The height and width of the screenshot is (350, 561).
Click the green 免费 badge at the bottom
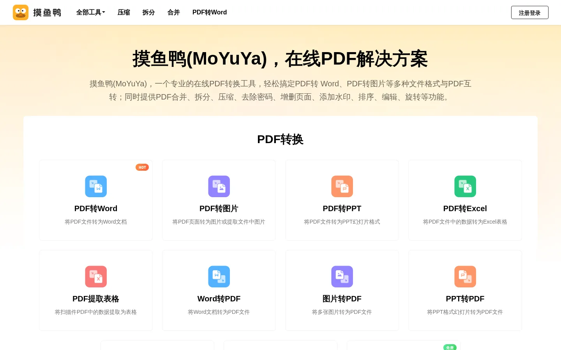point(450,347)
